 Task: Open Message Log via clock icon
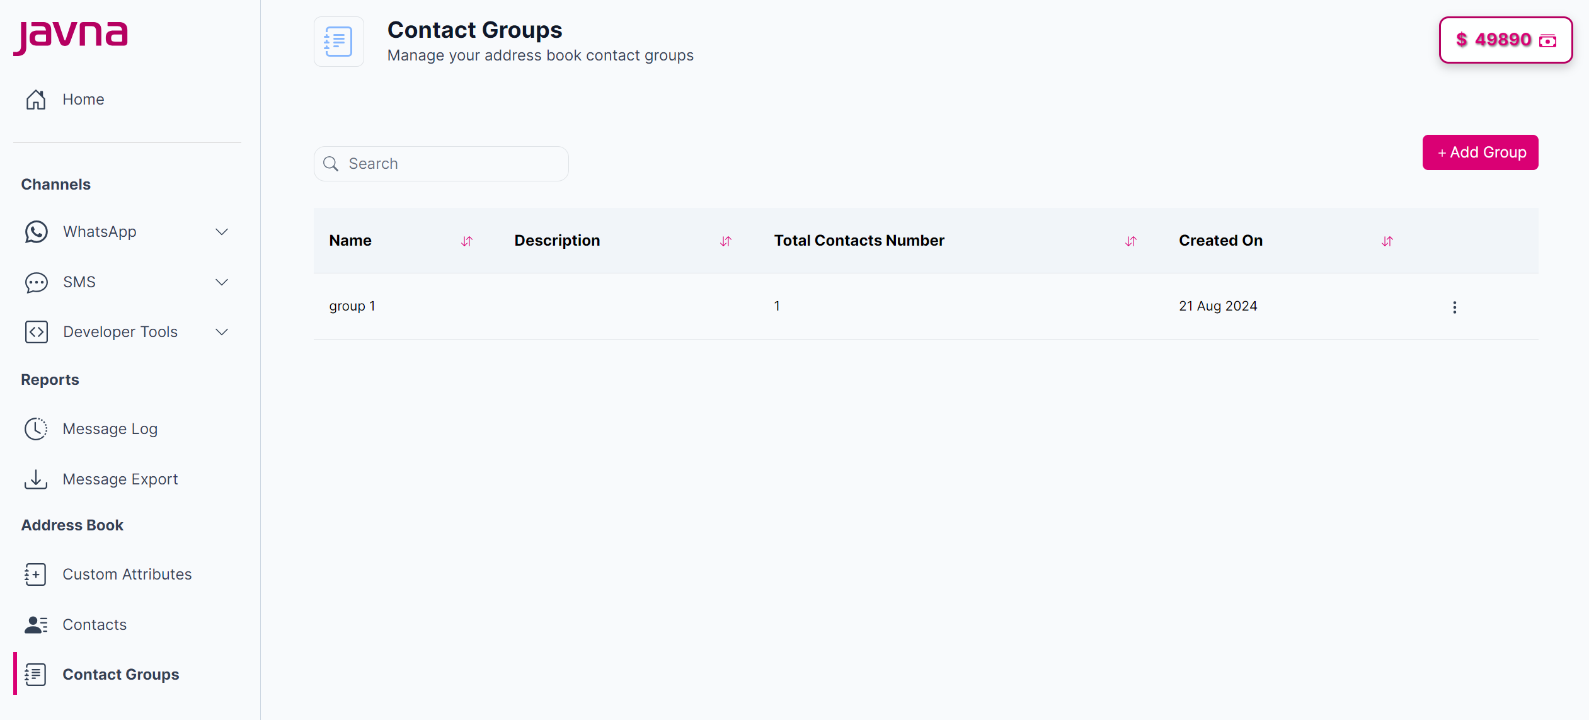pyautogui.click(x=36, y=429)
